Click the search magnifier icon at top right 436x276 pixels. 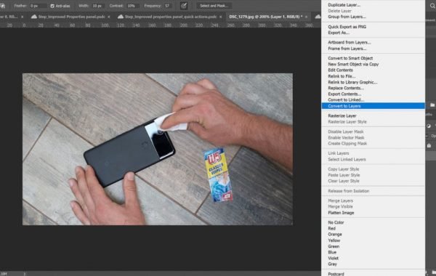tap(432, 6)
